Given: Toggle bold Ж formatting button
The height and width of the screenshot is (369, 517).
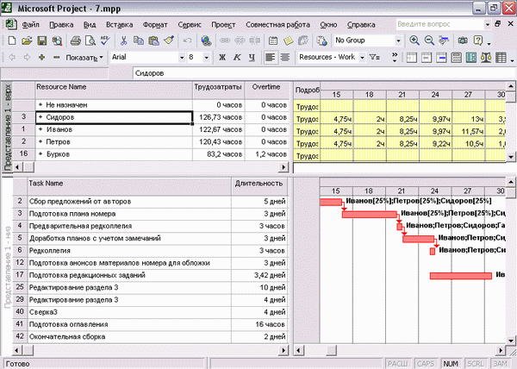Looking at the screenshot, I should pos(222,58).
